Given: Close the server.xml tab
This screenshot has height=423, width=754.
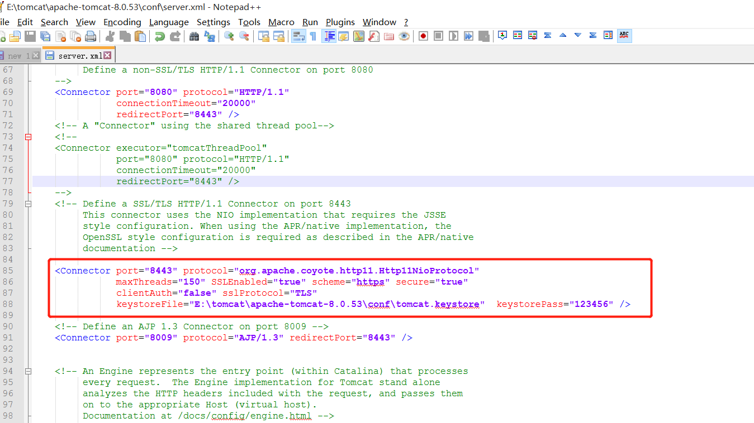Looking at the screenshot, I should (x=107, y=56).
